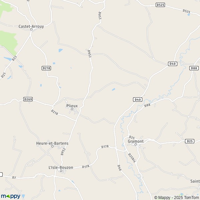Click the D88 road shield badge

point(194,68)
